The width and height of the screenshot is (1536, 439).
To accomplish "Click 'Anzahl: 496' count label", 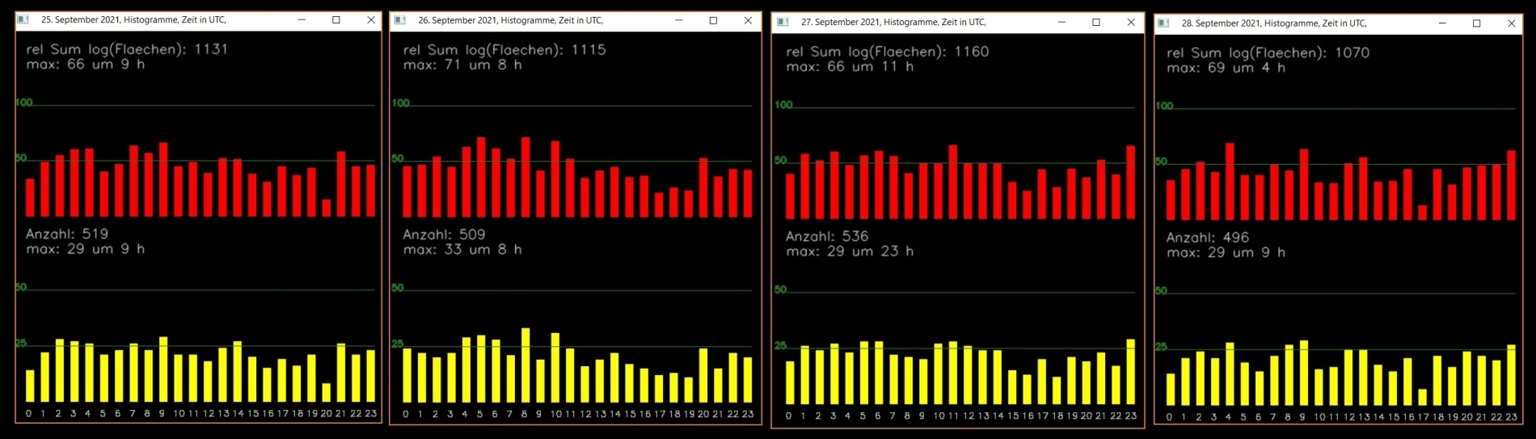I will click(1208, 238).
